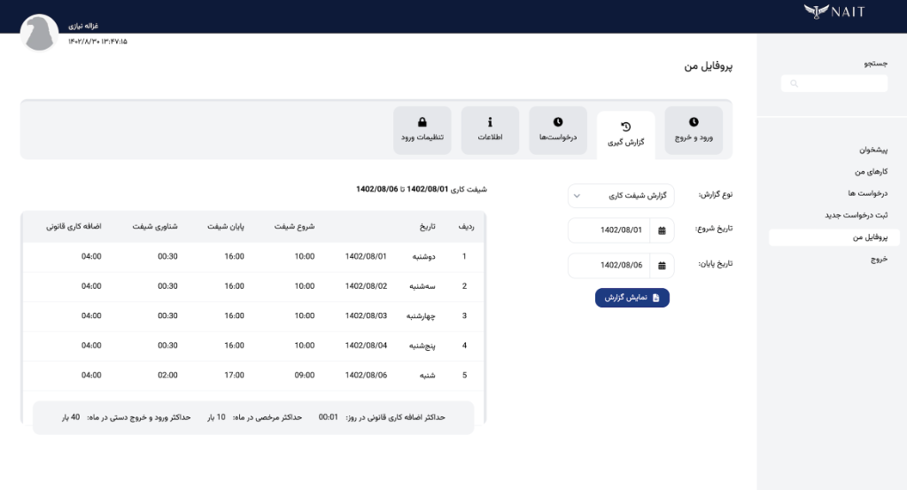Image resolution: width=907 pixels, height=490 pixels.
Task: Switch to تنظیمات ورود tab
Action: point(422,130)
